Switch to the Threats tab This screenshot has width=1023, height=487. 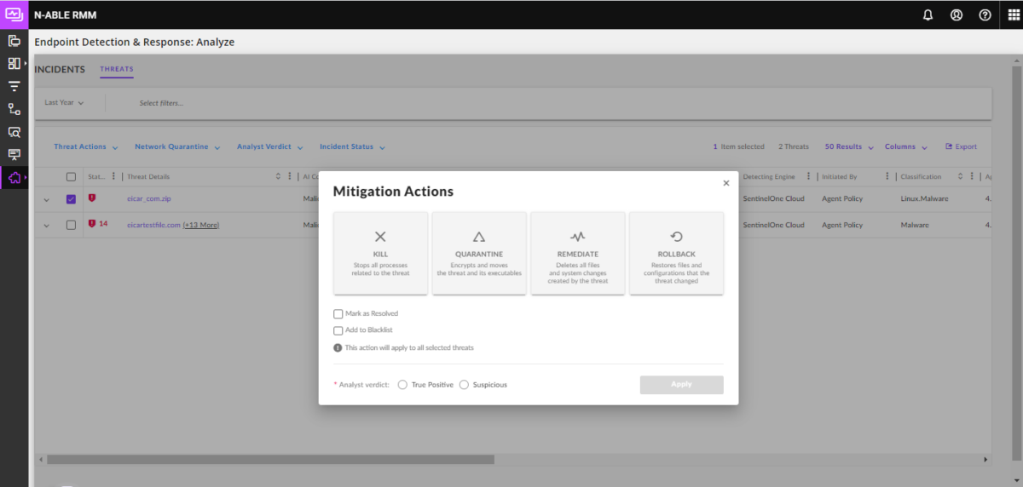(117, 70)
